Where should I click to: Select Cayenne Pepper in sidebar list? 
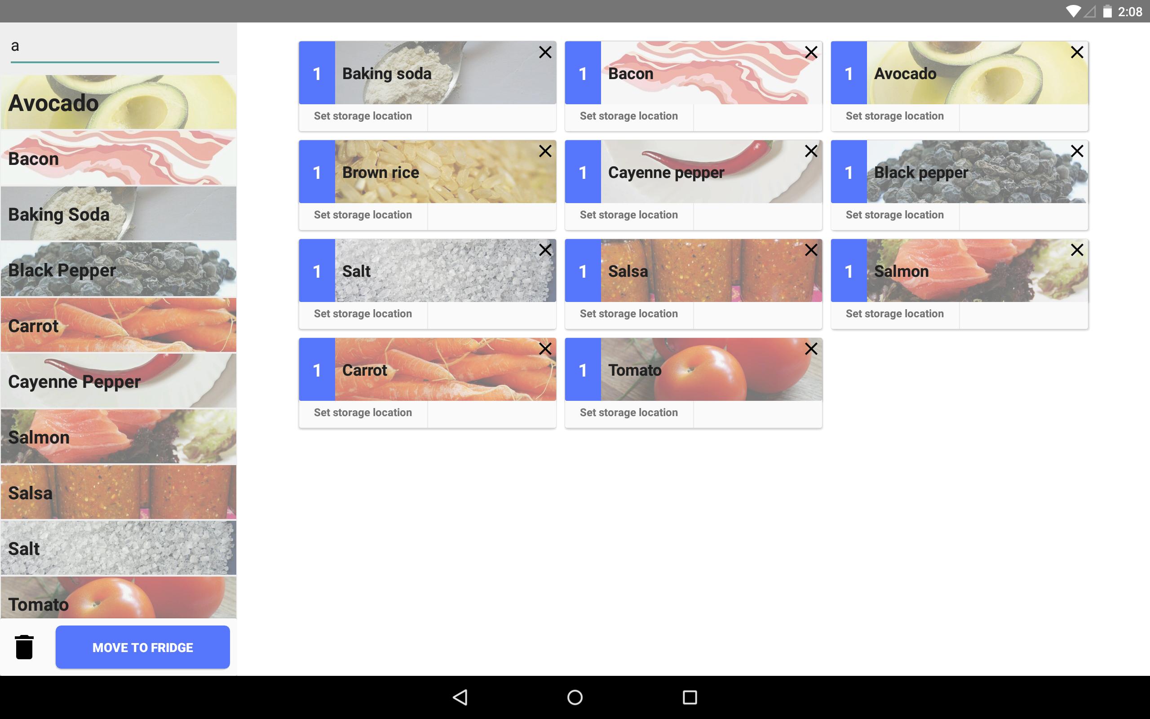point(118,381)
